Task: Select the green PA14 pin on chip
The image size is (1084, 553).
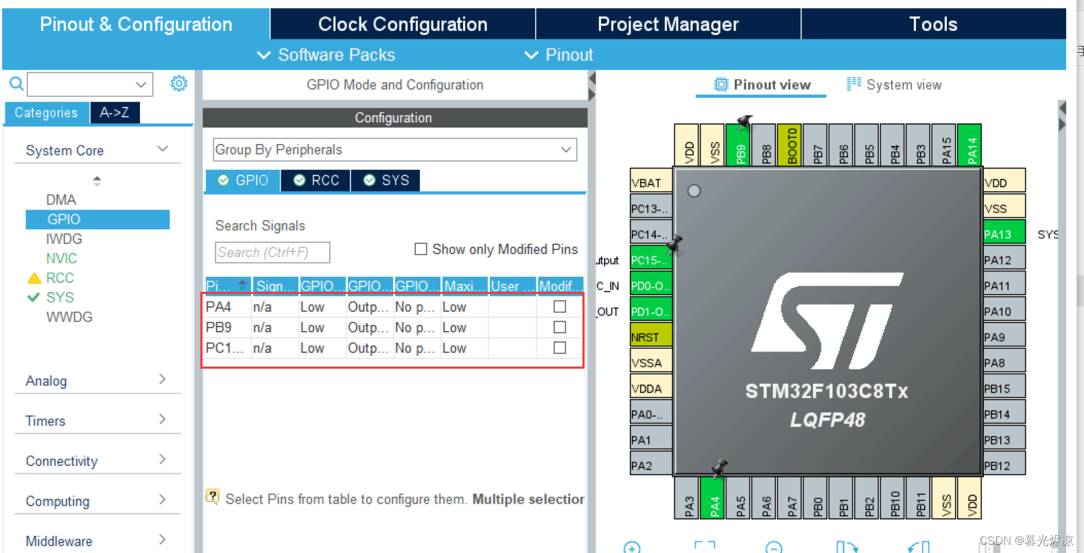Action: tap(970, 145)
